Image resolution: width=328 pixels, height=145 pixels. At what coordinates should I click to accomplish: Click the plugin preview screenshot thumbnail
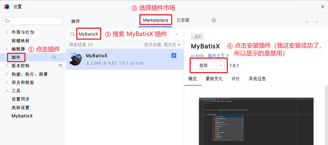coord(256,119)
